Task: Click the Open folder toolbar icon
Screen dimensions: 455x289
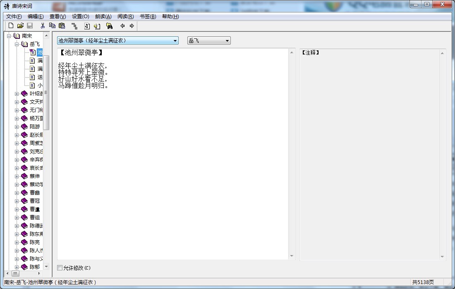Action: pyautogui.click(x=20, y=26)
